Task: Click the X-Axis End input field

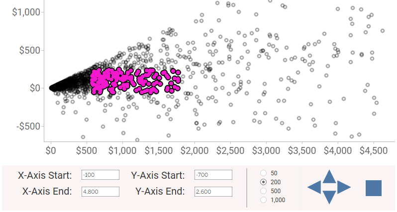Action: pos(100,191)
